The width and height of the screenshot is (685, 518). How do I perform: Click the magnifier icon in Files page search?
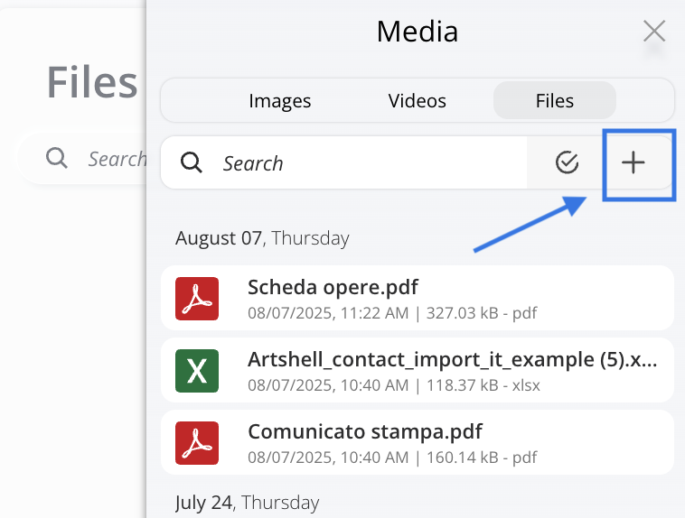tap(57, 158)
